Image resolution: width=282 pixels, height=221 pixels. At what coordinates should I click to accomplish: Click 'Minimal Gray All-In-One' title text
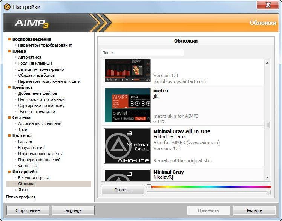pos(182,131)
